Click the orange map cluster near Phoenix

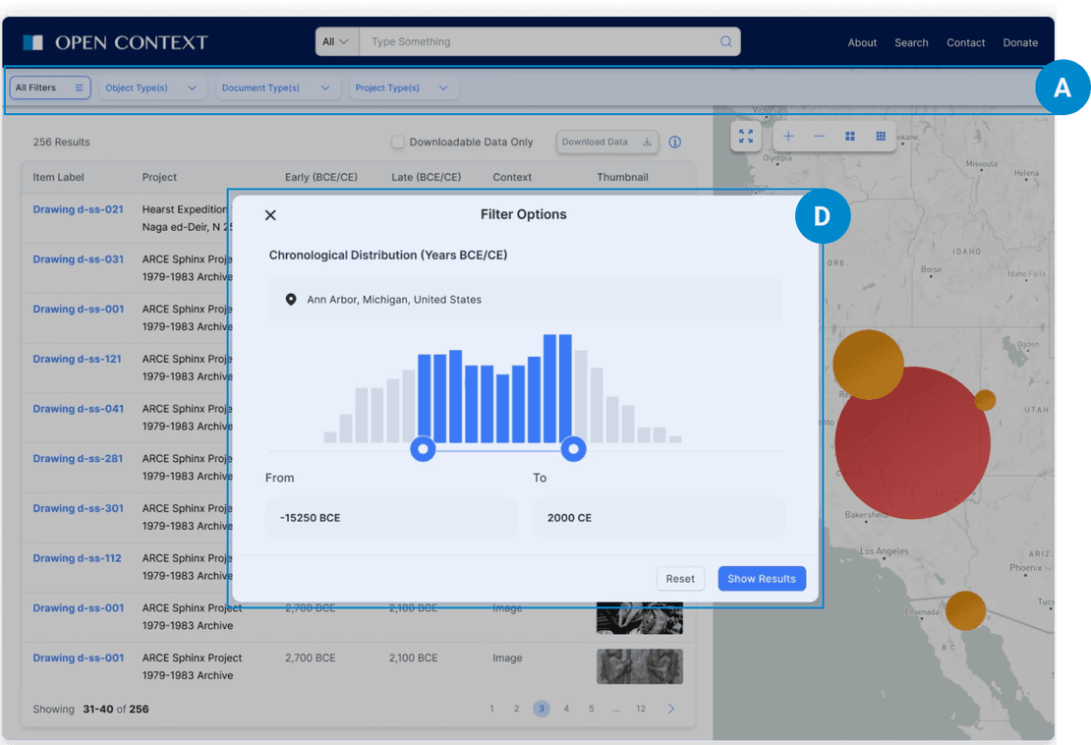(965, 610)
